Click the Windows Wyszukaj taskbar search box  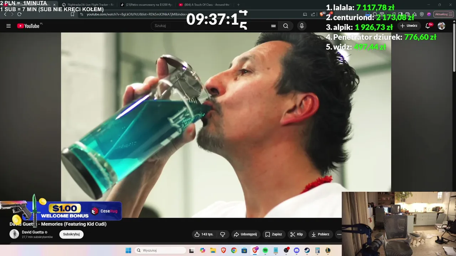coord(160,250)
